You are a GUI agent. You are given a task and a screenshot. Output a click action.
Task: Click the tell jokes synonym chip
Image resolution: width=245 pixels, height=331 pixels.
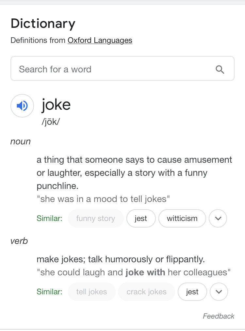click(x=92, y=292)
